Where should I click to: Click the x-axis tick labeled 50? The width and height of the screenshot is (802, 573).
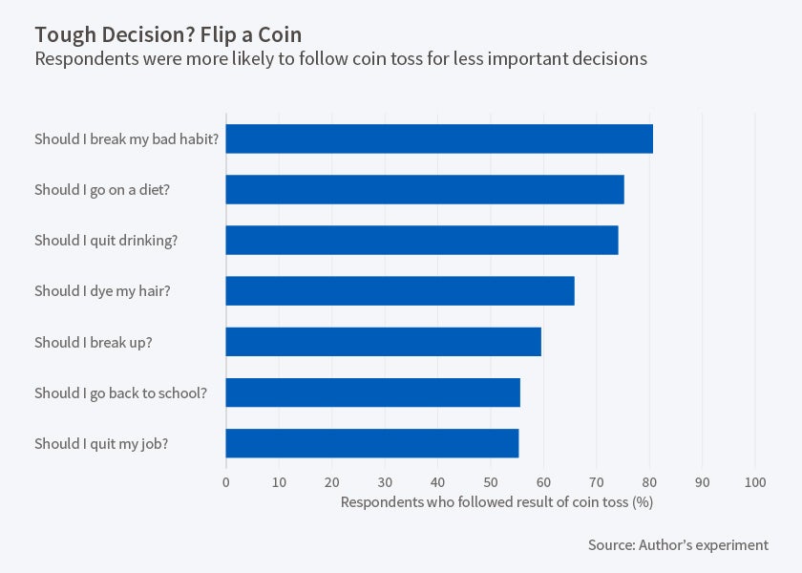coord(491,482)
